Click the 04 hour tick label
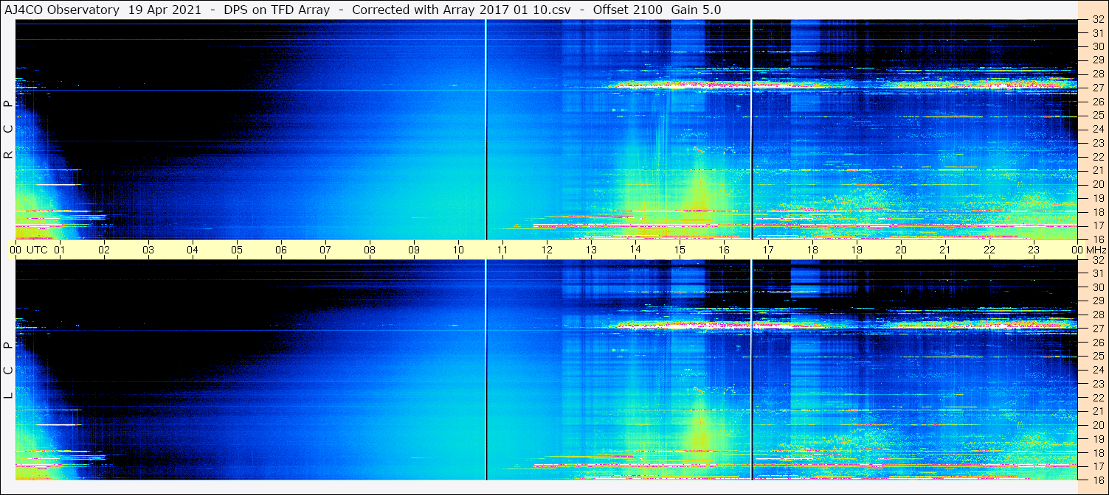The height and width of the screenshot is (495, 1109). click(193, 250)
